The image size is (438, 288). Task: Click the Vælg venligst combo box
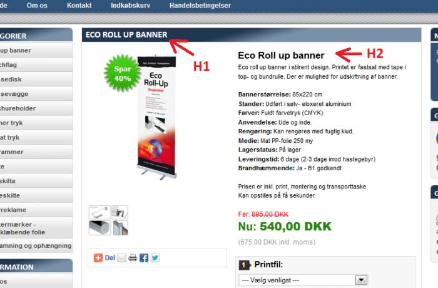point(303,280)
